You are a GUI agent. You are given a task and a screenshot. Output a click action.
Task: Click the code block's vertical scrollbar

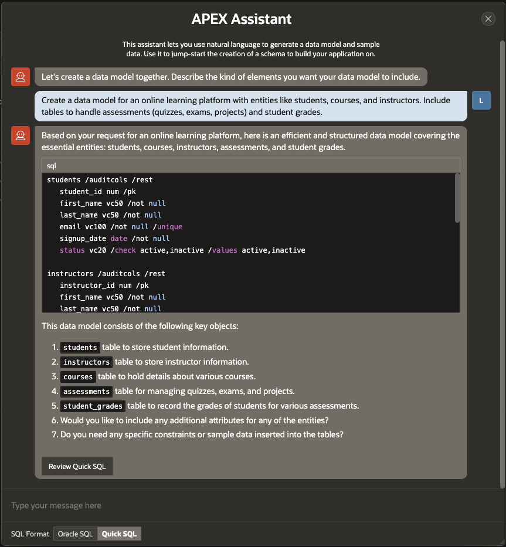click(x=457, y=198)
